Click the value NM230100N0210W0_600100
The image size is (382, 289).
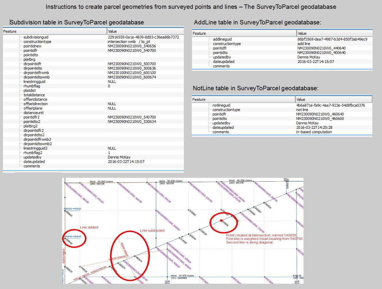pyautogui.click(x=132, y=73)
